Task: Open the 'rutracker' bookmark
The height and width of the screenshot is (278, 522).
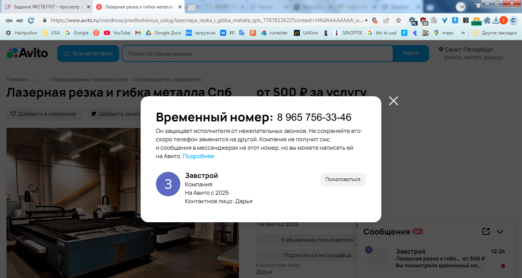Action: click(274, 33)
